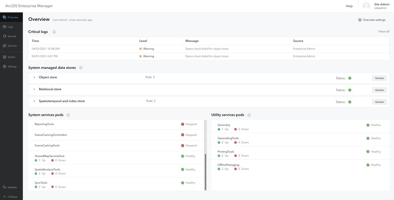
Task: Click GeocodingTools healthy check icon
Action: pyautogui.click(x=368, y=138)
